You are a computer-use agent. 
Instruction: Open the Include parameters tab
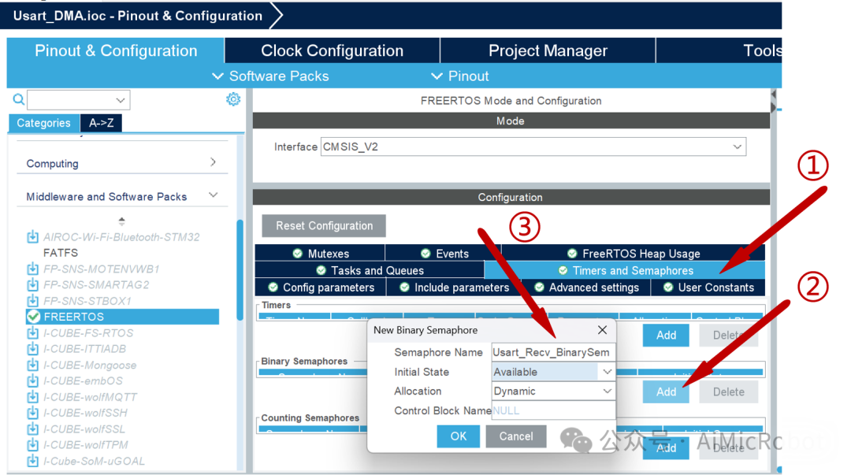pos(454,288)
